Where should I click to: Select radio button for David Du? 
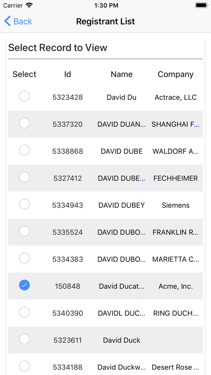click(x=24, y=96)
